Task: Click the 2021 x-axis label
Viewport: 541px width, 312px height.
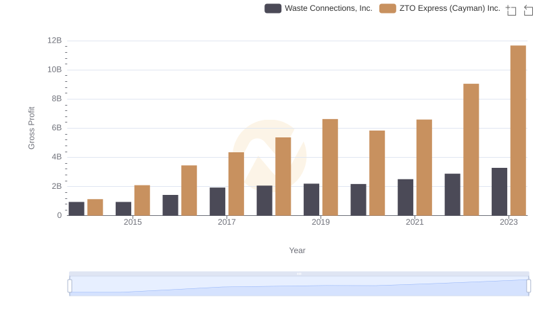Action: coord(415,222)
